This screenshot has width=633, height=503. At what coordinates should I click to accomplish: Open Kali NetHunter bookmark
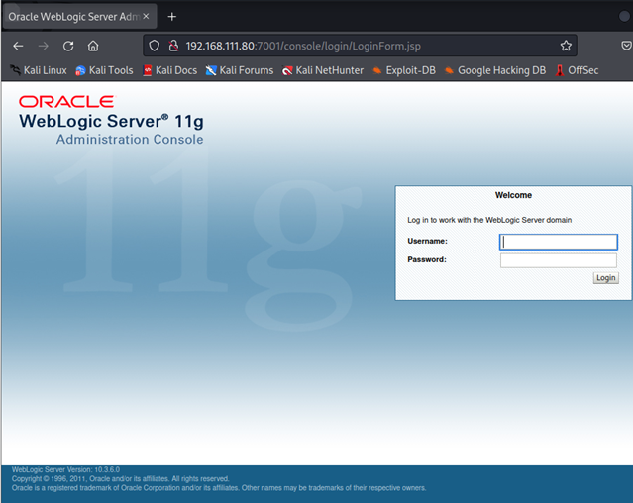point(323,70)
